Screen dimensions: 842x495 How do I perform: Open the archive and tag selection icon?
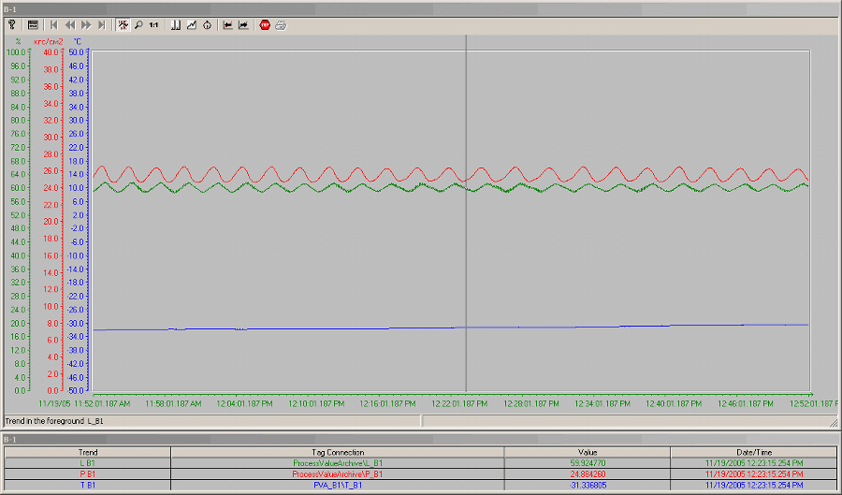tap(175, 25)
